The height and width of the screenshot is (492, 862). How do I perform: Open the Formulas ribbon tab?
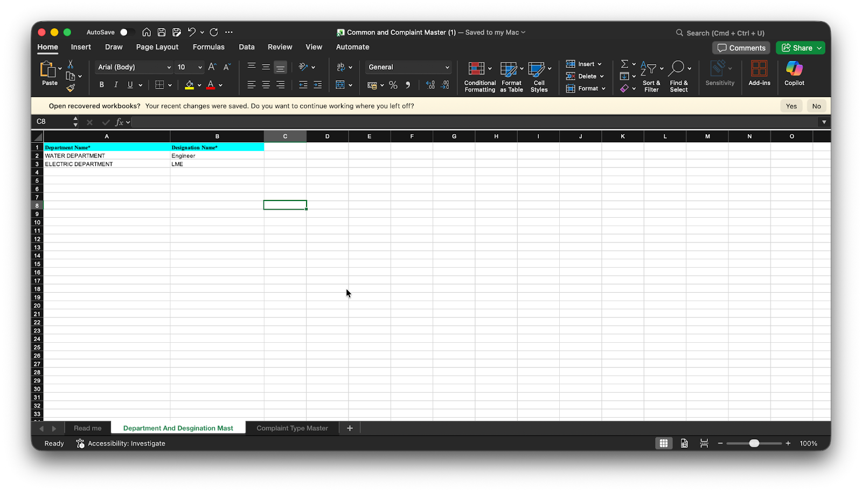coord(208,47)
